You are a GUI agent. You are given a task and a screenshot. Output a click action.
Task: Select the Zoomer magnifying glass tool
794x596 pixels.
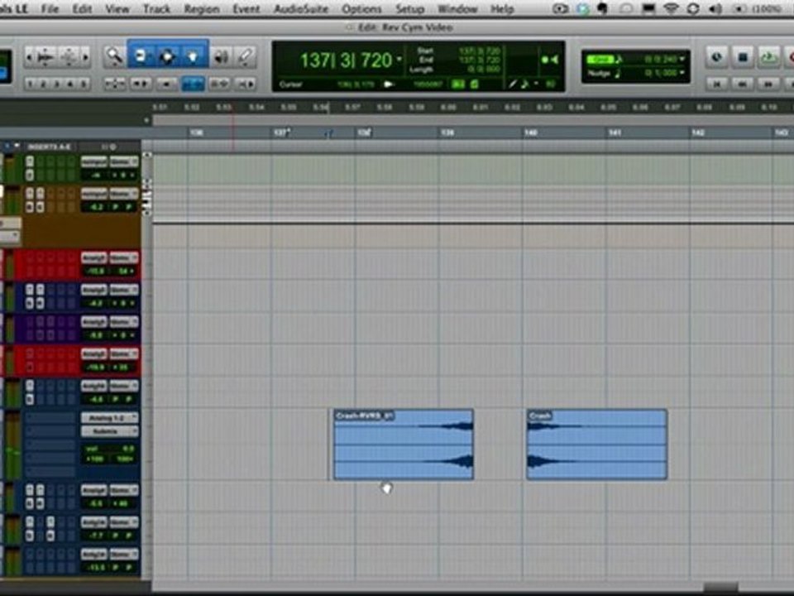[114, 56]
